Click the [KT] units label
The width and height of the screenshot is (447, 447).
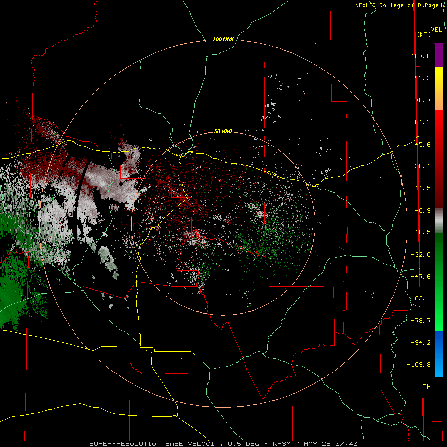(x=424, y=34)
